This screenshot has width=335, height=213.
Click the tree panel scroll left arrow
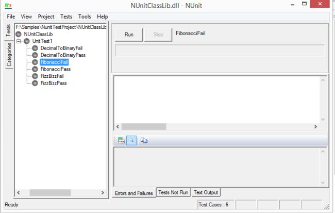19,193
